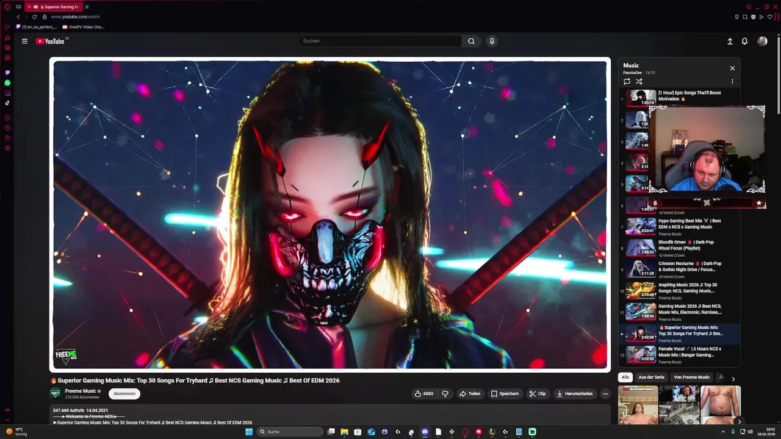Play 'Gaming Music 2026 Best NCS' item
Screen dimensions: 781x439
coord(680,312)
